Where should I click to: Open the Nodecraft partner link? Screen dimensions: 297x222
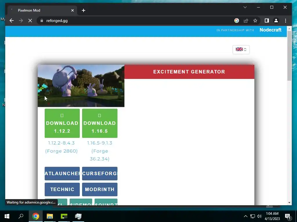[271, 30]
